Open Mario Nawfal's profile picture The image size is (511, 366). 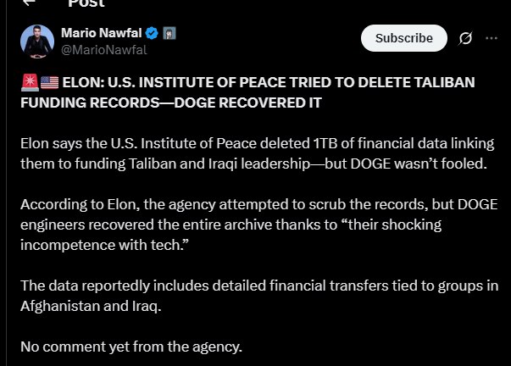pos(36,42)
